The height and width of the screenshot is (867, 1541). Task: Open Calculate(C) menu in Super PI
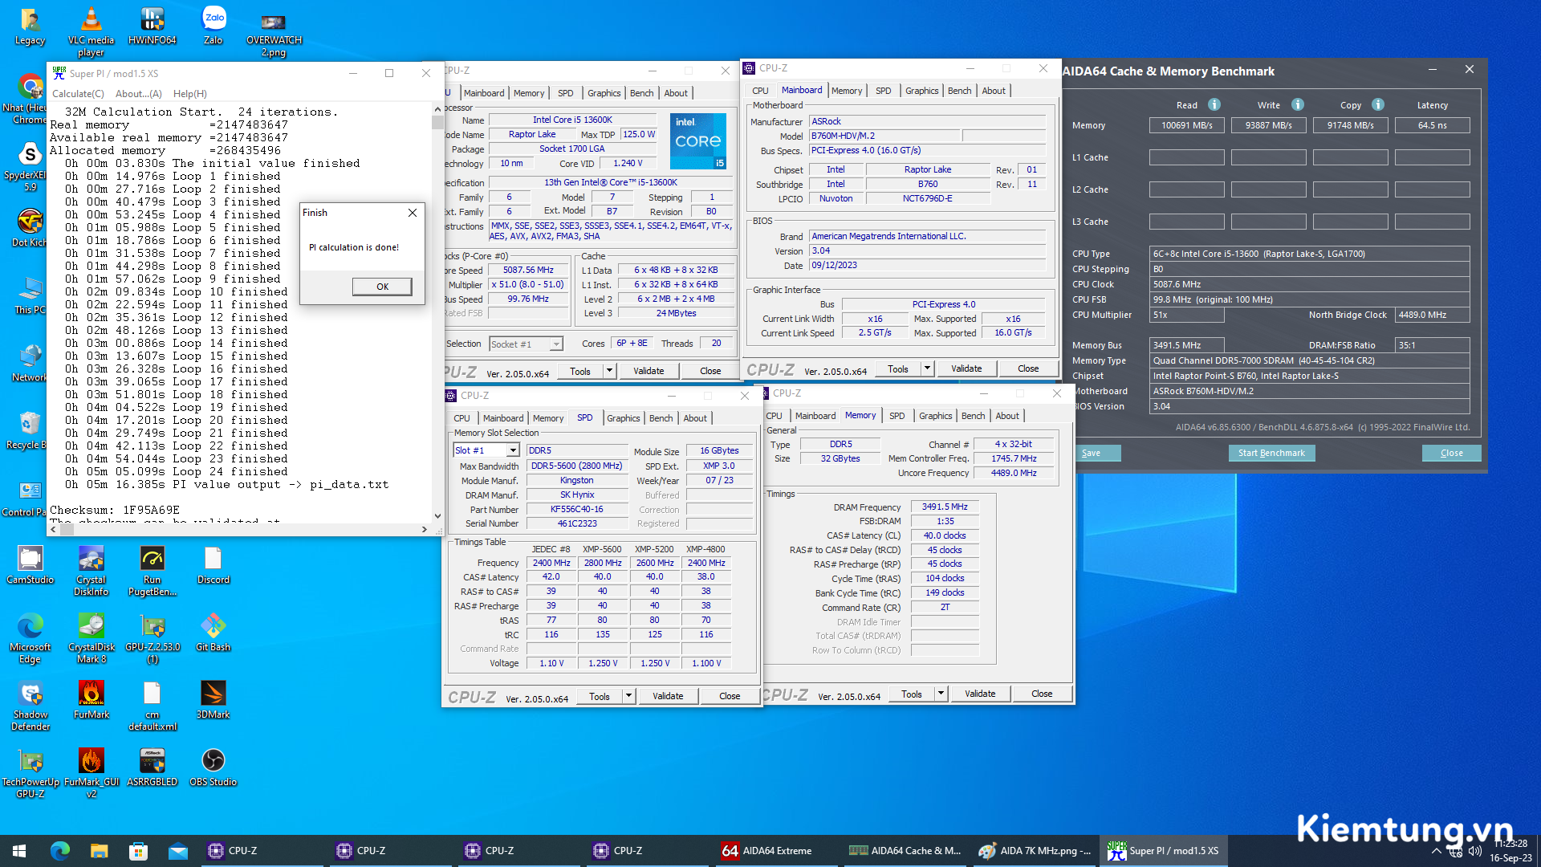click(78, 94)
